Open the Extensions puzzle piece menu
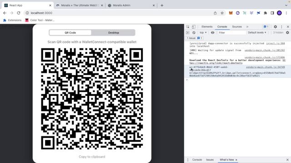Image resolution: width=291 pixels, height=163 pixels. (x=266, y=13)
